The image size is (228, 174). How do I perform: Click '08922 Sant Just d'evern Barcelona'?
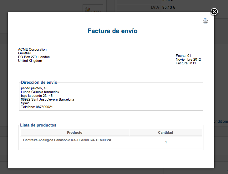48,99
